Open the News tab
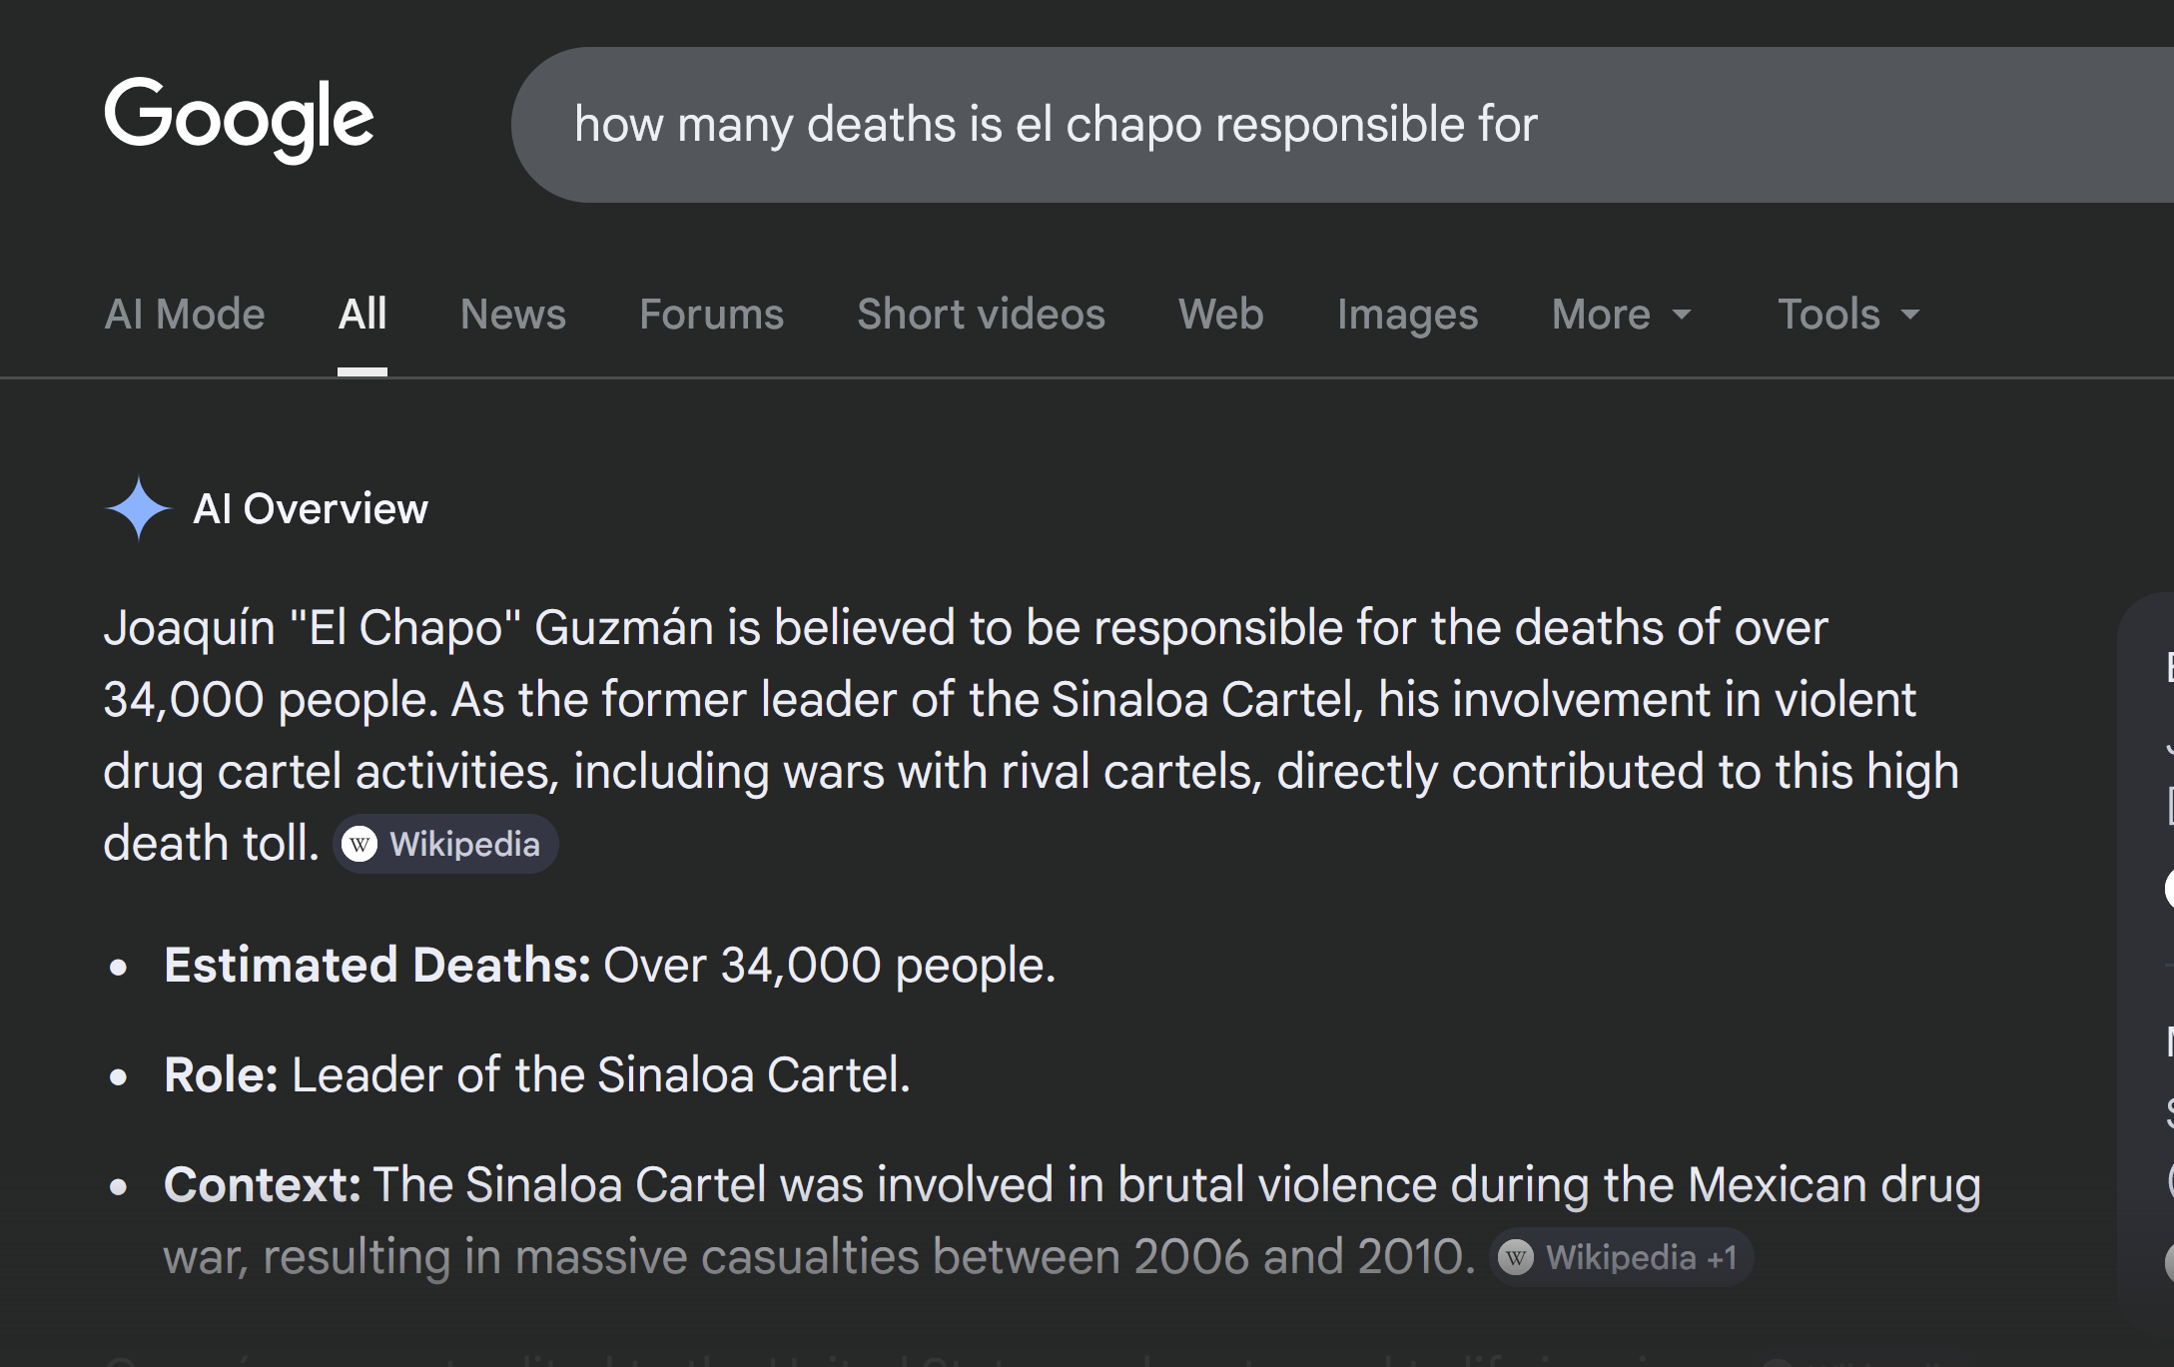This screenshot has width=2174, height=1367. (512, 315)
